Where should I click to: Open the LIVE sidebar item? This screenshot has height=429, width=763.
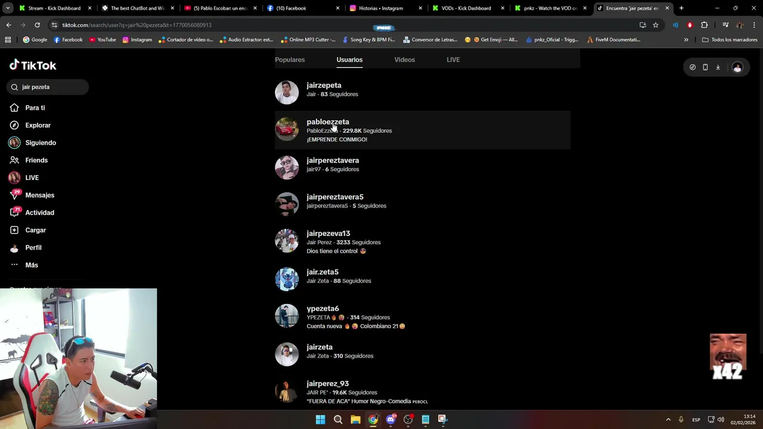pos(32,178)
